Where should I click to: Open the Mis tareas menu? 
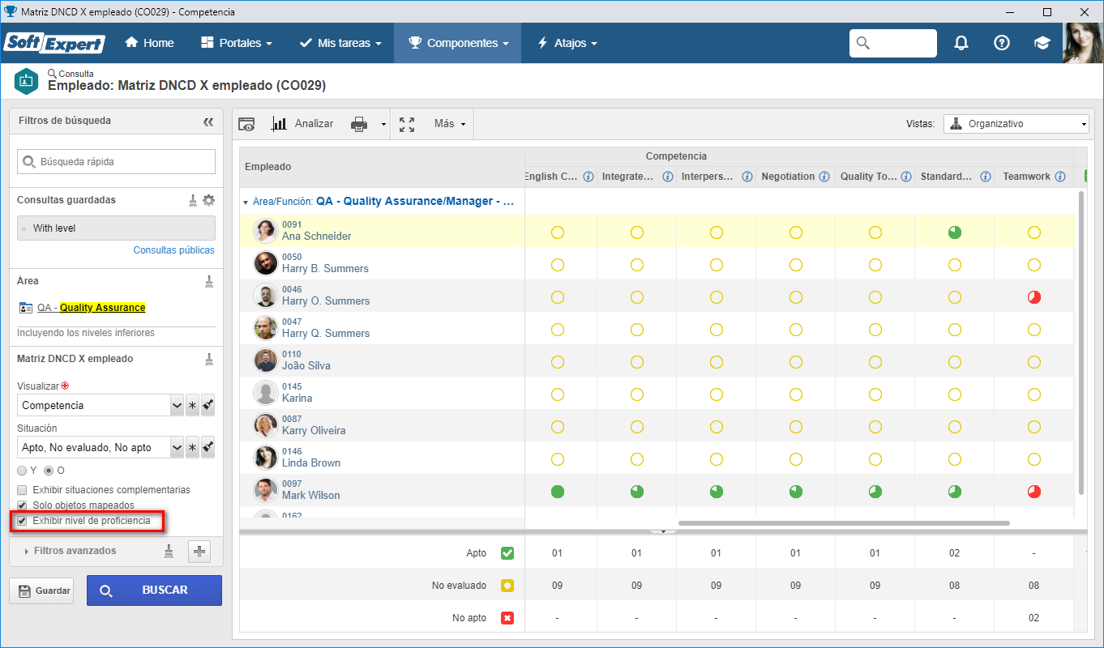click(x=340, y=43)
